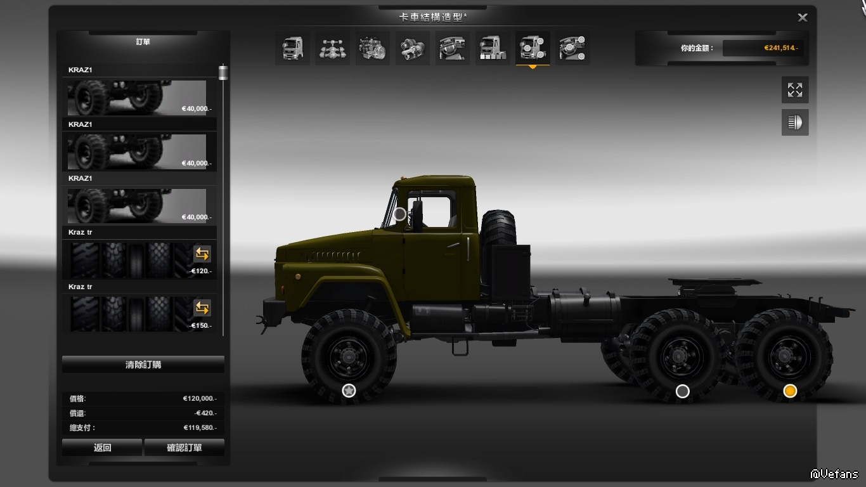This screenshot has height=487, width=866.
Task: Click the order list scrollbar handle
Action: [223, 72]
